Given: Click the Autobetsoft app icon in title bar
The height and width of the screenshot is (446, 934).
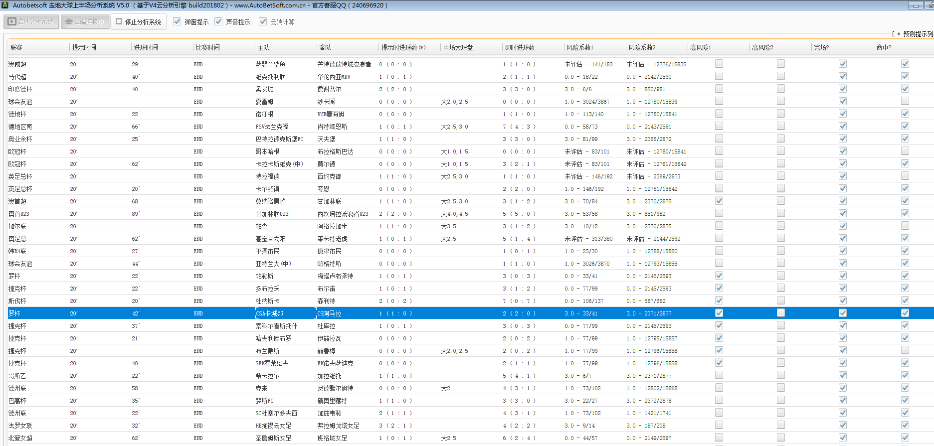Looking at the screenshot, I should pyautogui.click(x=5, y=5).
